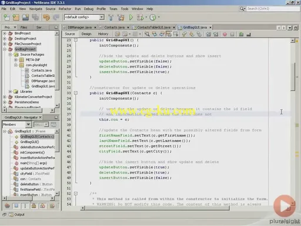Toggle Rectangular Selection in editor toolbar

point(176,34)
